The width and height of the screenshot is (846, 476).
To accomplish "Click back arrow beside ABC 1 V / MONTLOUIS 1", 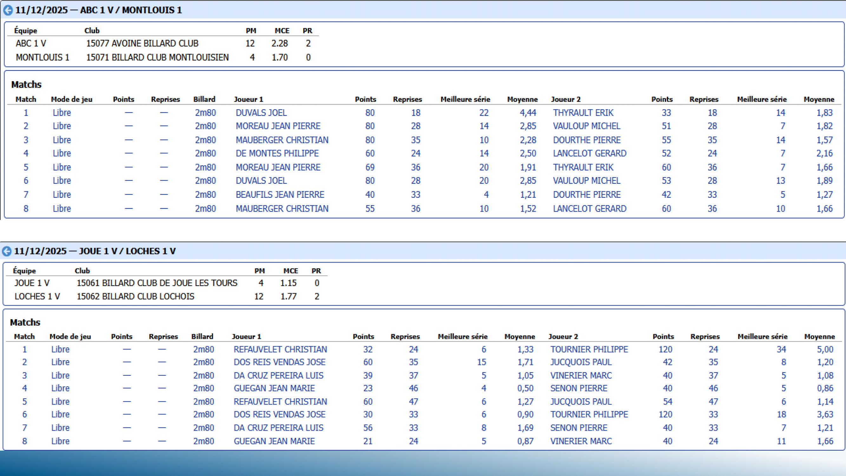I will [8, 10].
